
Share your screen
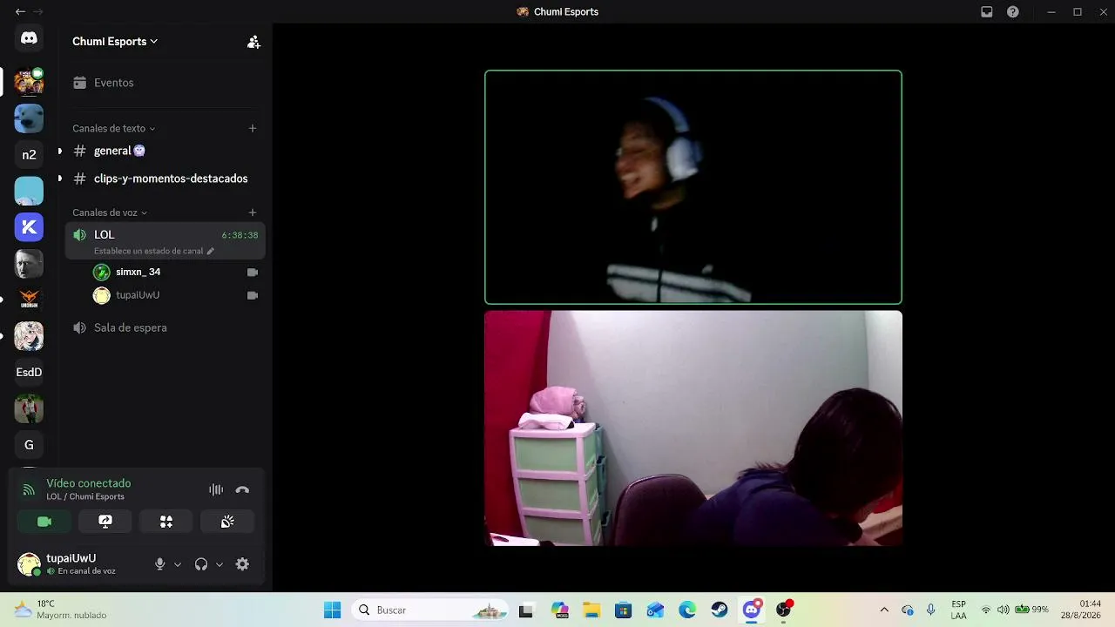pyautogui.click(x=105, y=522)
